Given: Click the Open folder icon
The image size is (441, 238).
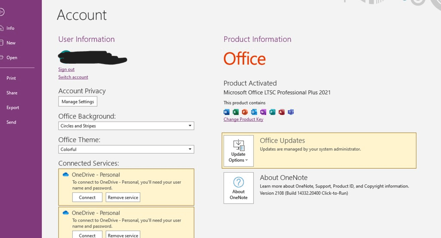Looking at the screenshot, I should pyautogui.click(x=2, y=57).
